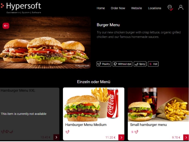Click the poultry icon on Small hamburger menu card

tap(136, 132)
